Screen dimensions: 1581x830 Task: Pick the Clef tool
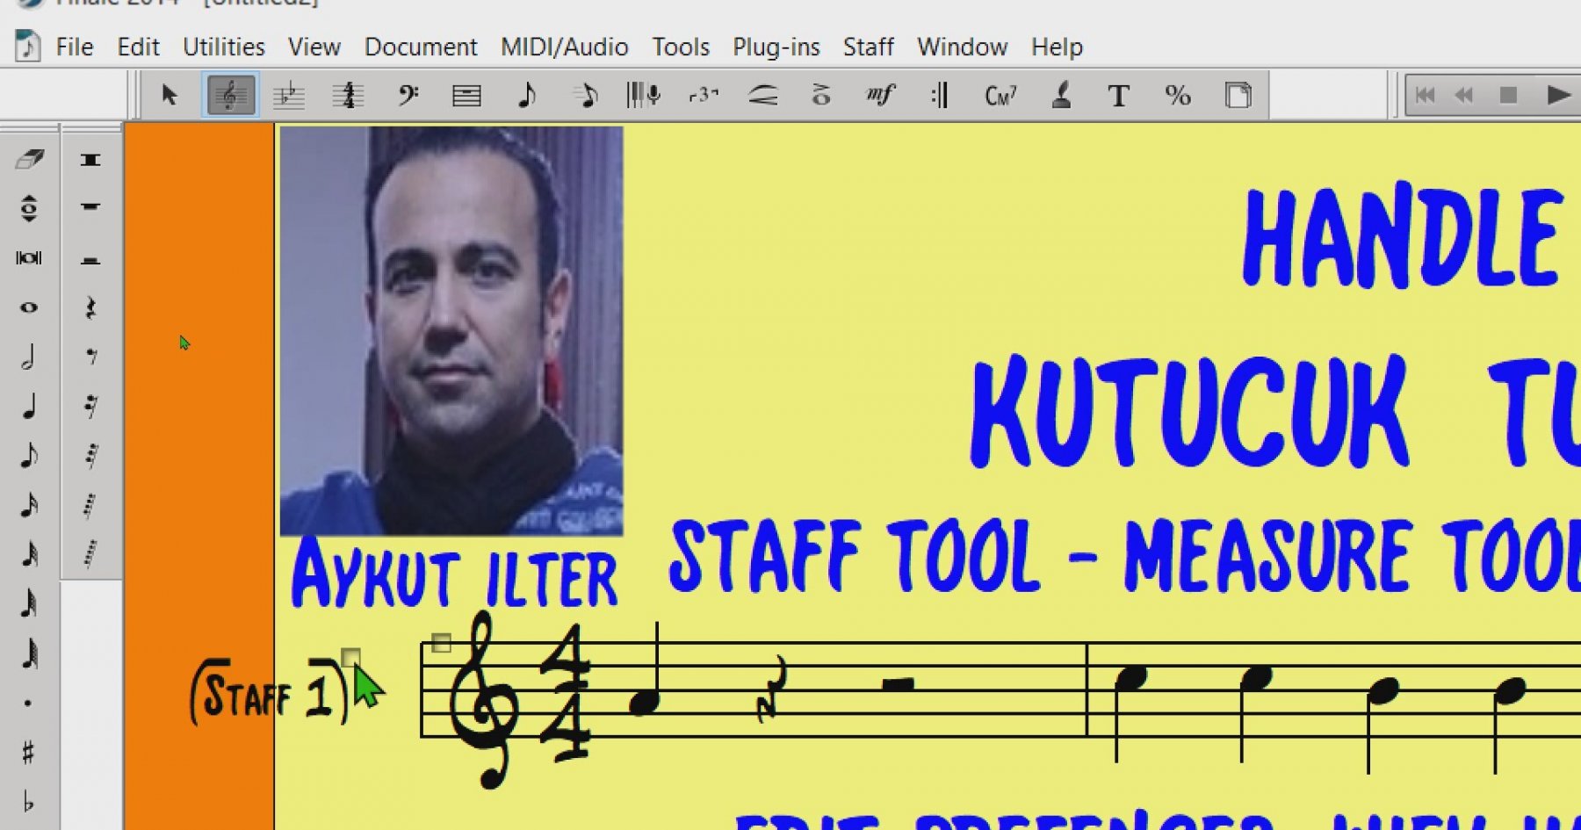[x=408, y=95]
